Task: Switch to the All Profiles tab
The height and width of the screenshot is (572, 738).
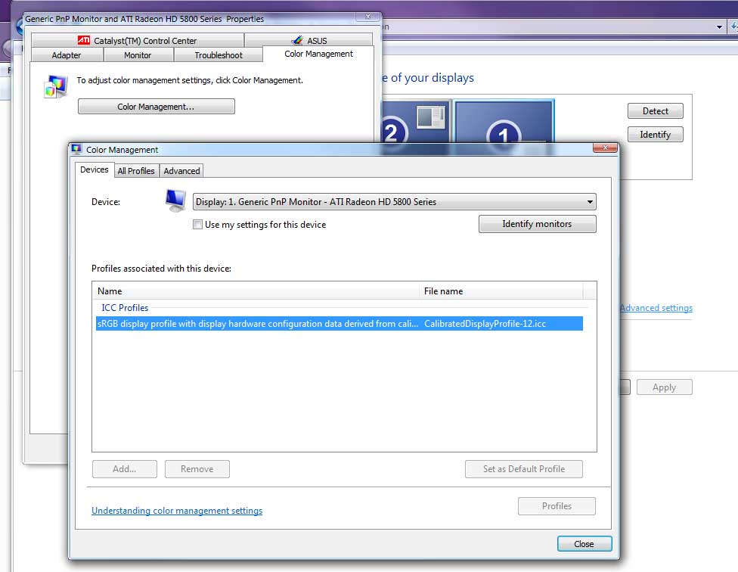Action: click(x=136, y=171)
